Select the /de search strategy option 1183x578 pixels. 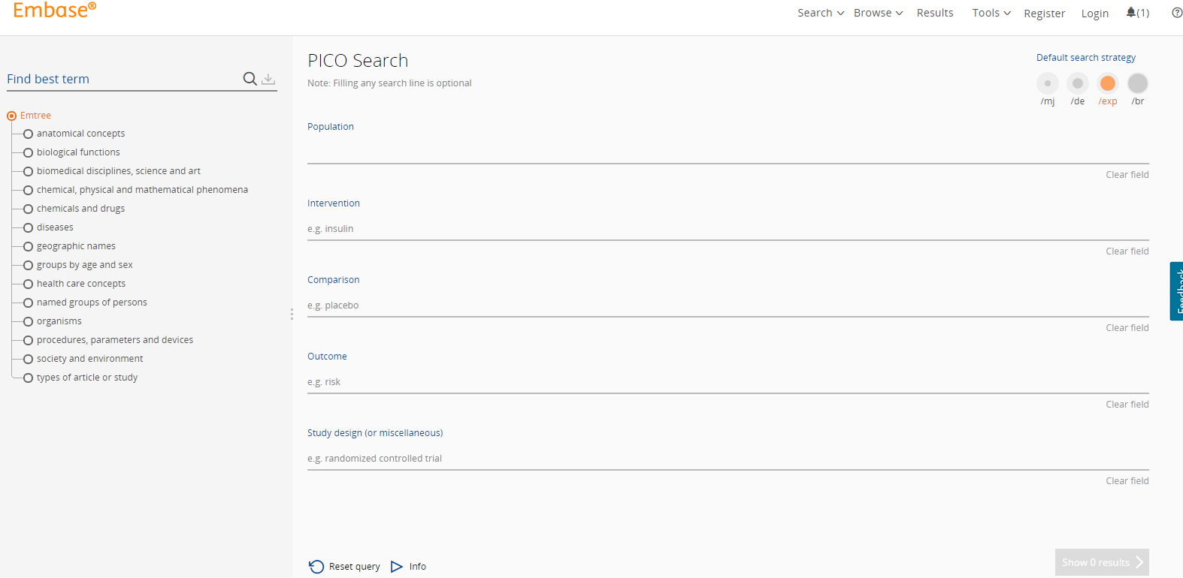pos(1078,83)
